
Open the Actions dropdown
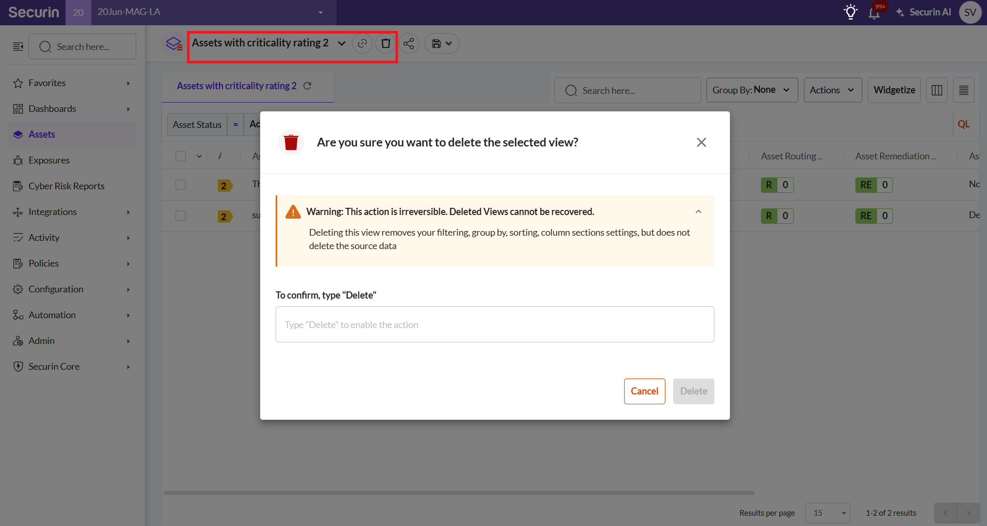coord(833,90)
